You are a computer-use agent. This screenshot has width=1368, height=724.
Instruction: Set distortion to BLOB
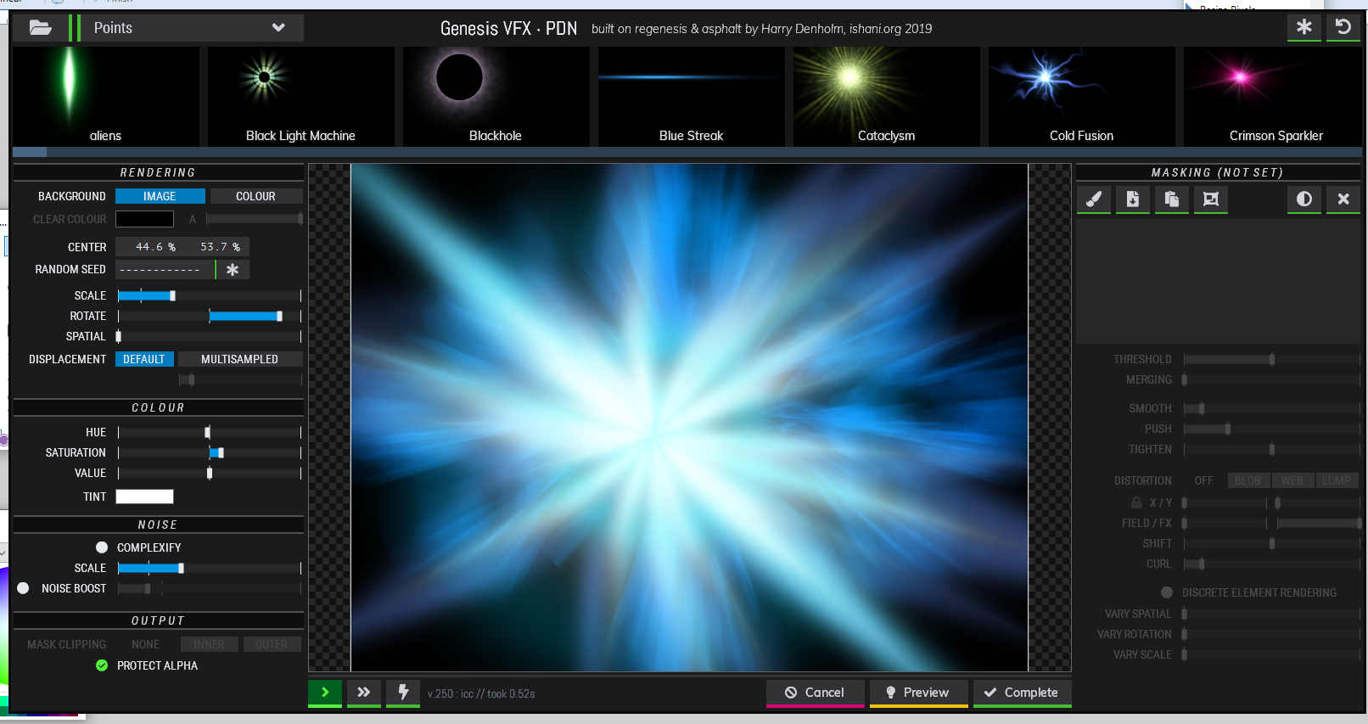tap(1247, 480)
